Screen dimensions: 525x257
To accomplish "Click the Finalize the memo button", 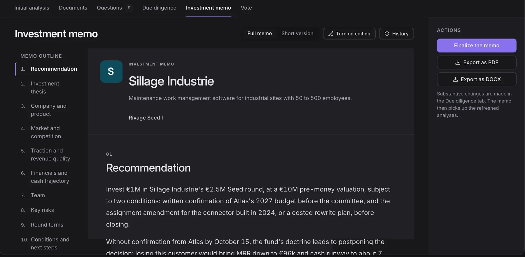I will click(x=477, y=45).
